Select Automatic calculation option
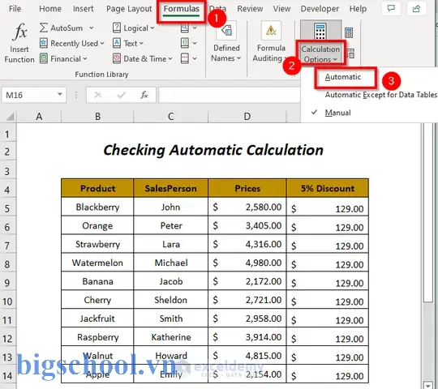The width and height of the screenshot is (438, 389). 343,77
